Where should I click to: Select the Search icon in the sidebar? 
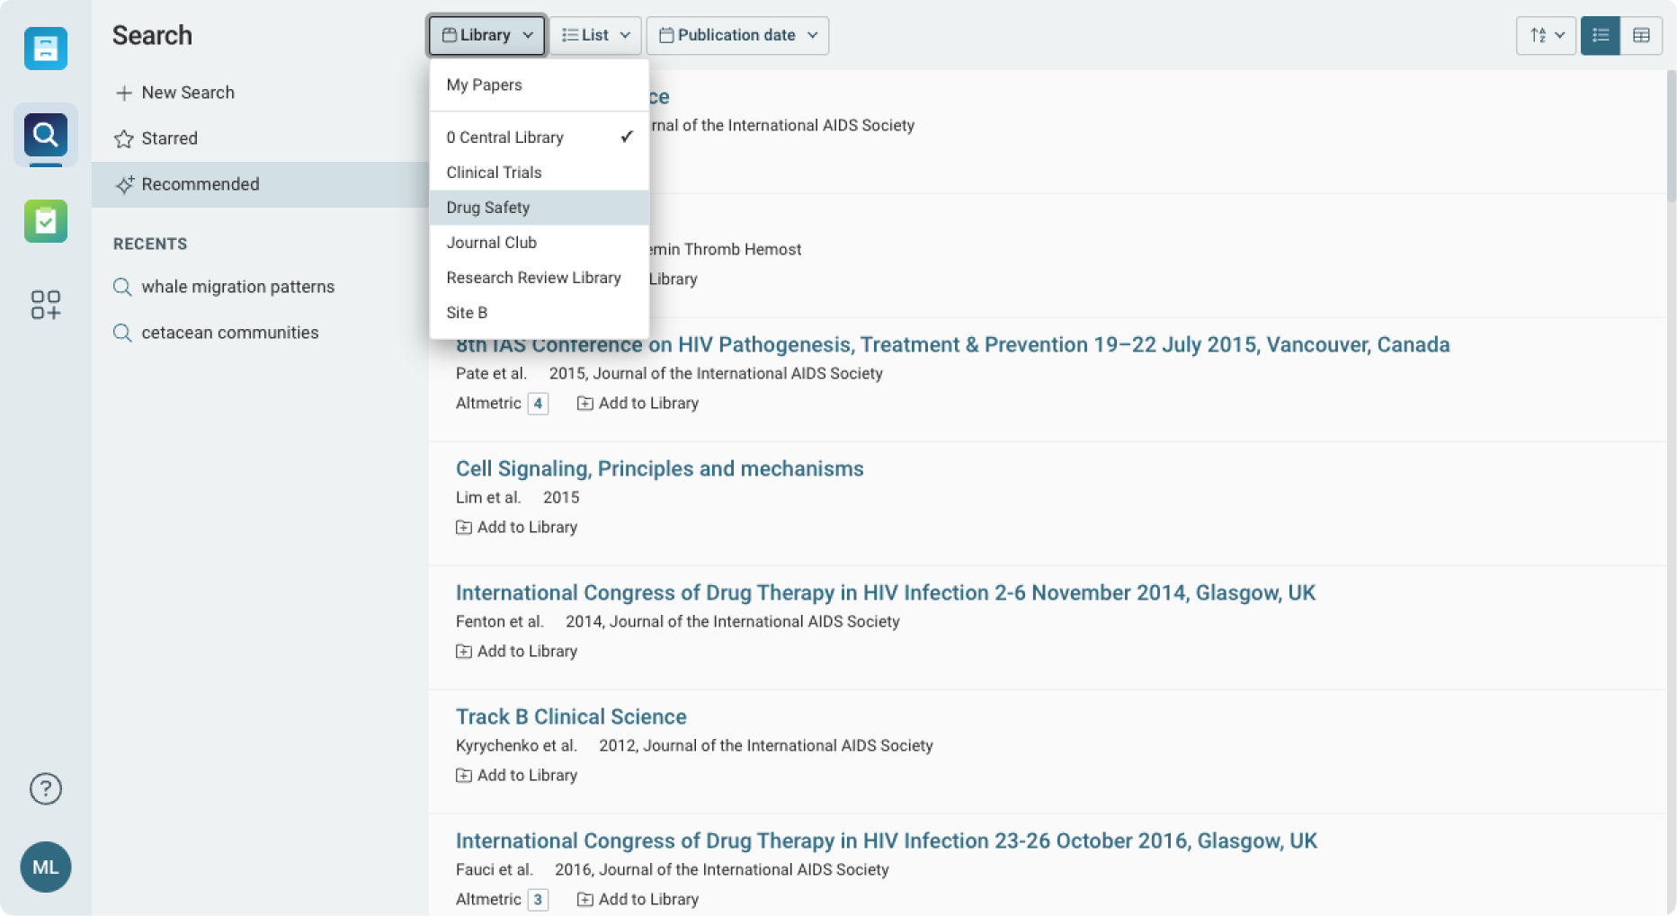pos(45,134)
